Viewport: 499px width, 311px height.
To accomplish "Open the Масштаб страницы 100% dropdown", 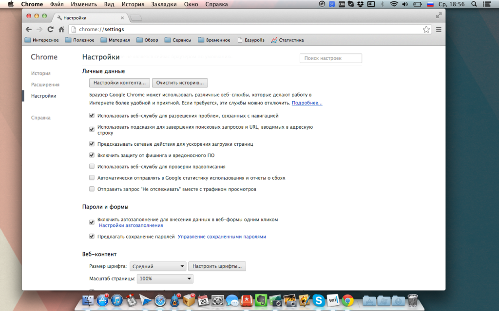I will pyautogui.click(x=165, y=278).
